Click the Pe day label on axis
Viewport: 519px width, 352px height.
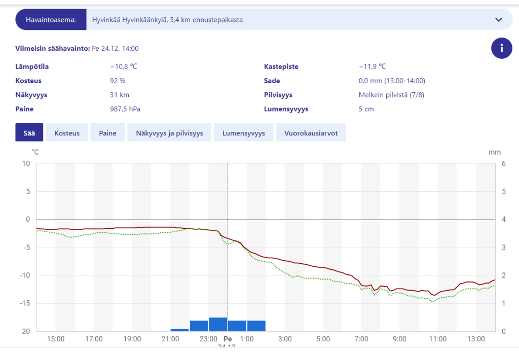coord(228,339)
